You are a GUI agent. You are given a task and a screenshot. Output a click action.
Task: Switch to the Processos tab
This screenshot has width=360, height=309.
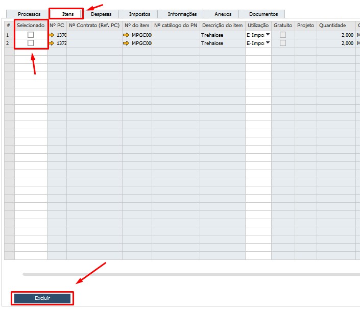pyautogui.click(x=29, y=14)
